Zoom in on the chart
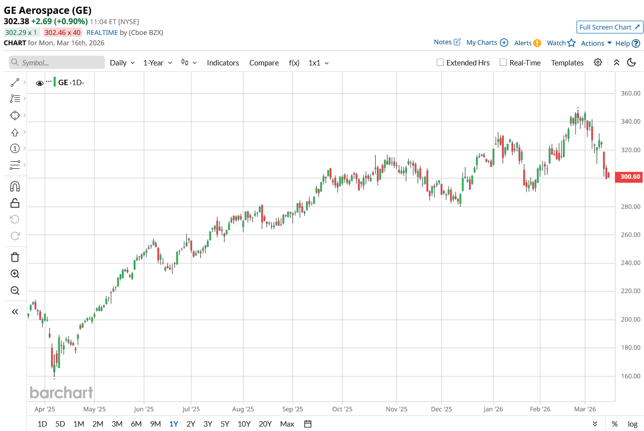Image resolution: width=644 pixels, height=431 pixels. 15,274
